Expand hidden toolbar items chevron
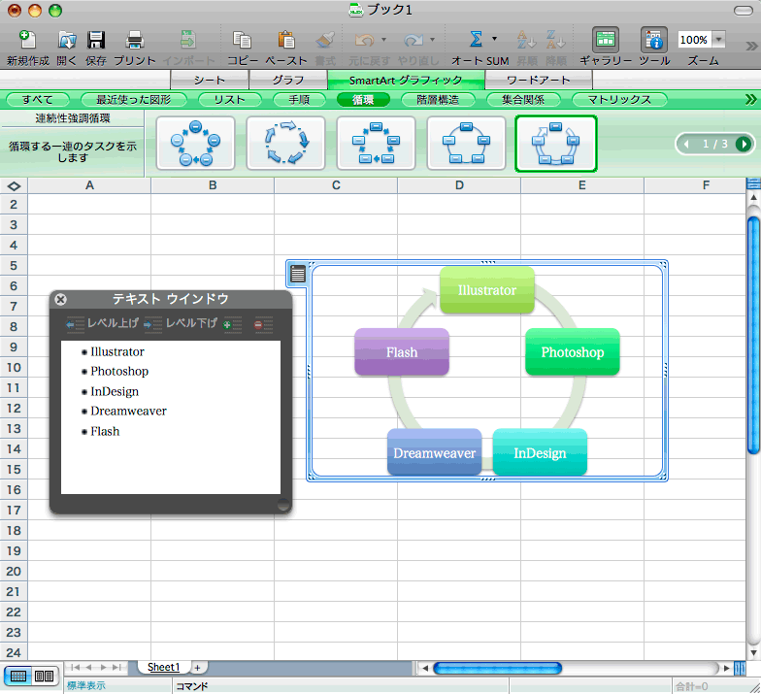 coord(751,46)
